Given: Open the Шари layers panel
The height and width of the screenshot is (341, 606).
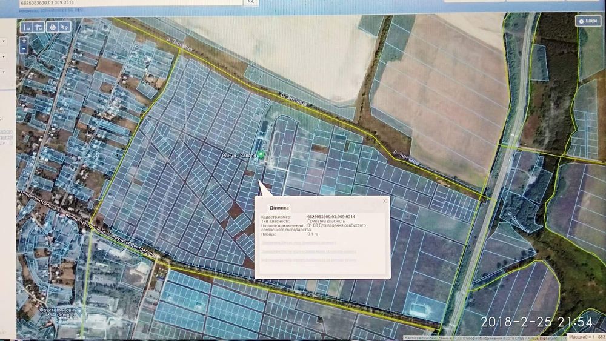Looking at the screenshot, I should tap(588, 21).
